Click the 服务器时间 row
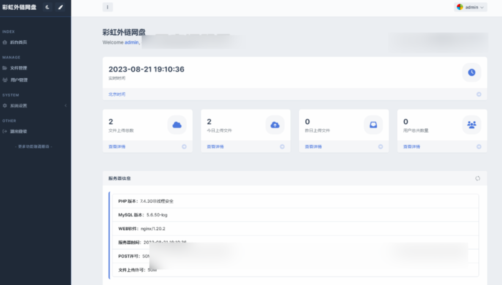The width and height of the screenshot is (502, 285). (295, 242)
